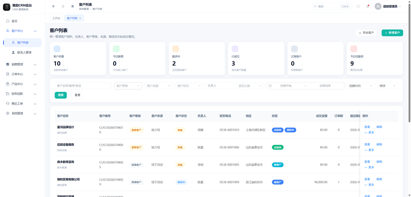Click the 跟进中 card orange icon
The height and width of the screenshot is (197, 411).
176,49
